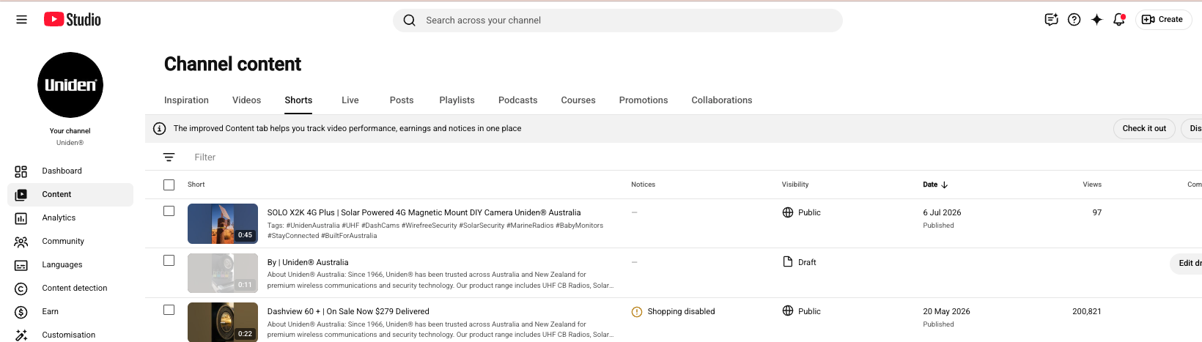This screenshot has width=1202, height=342.
Task: Open the SOLO X2K 4G Plus title
Action: tap(424, 213)
